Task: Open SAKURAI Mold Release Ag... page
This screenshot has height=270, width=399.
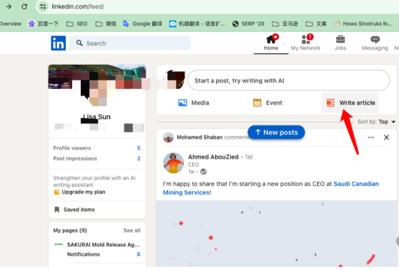Action: pyautogui.click(x=103, y=245)
